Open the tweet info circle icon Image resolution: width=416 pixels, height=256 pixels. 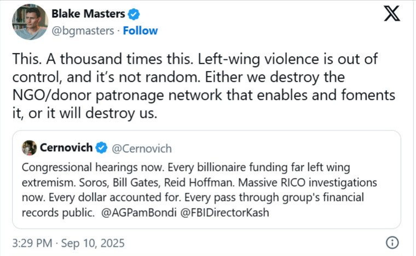point(392,242)
